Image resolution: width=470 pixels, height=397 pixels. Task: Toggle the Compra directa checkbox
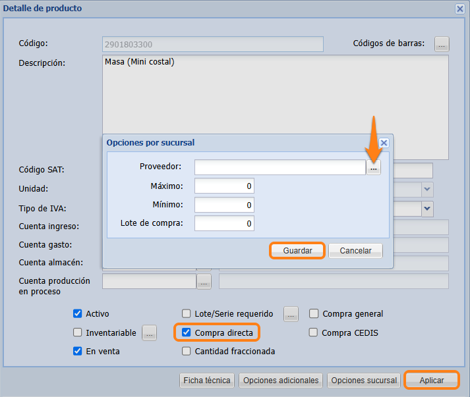click(187, 333)
